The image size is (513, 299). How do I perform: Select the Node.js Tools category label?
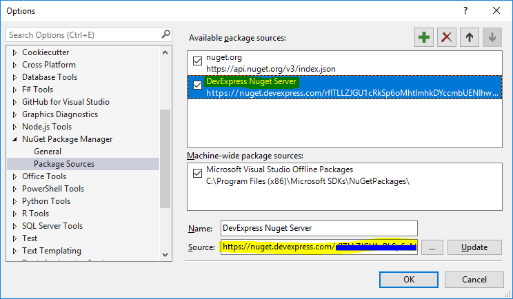point(47,127)
